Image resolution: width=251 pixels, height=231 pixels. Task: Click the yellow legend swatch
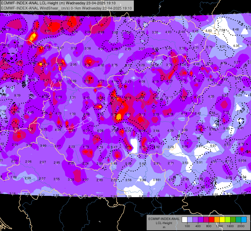tap(222, 220)
